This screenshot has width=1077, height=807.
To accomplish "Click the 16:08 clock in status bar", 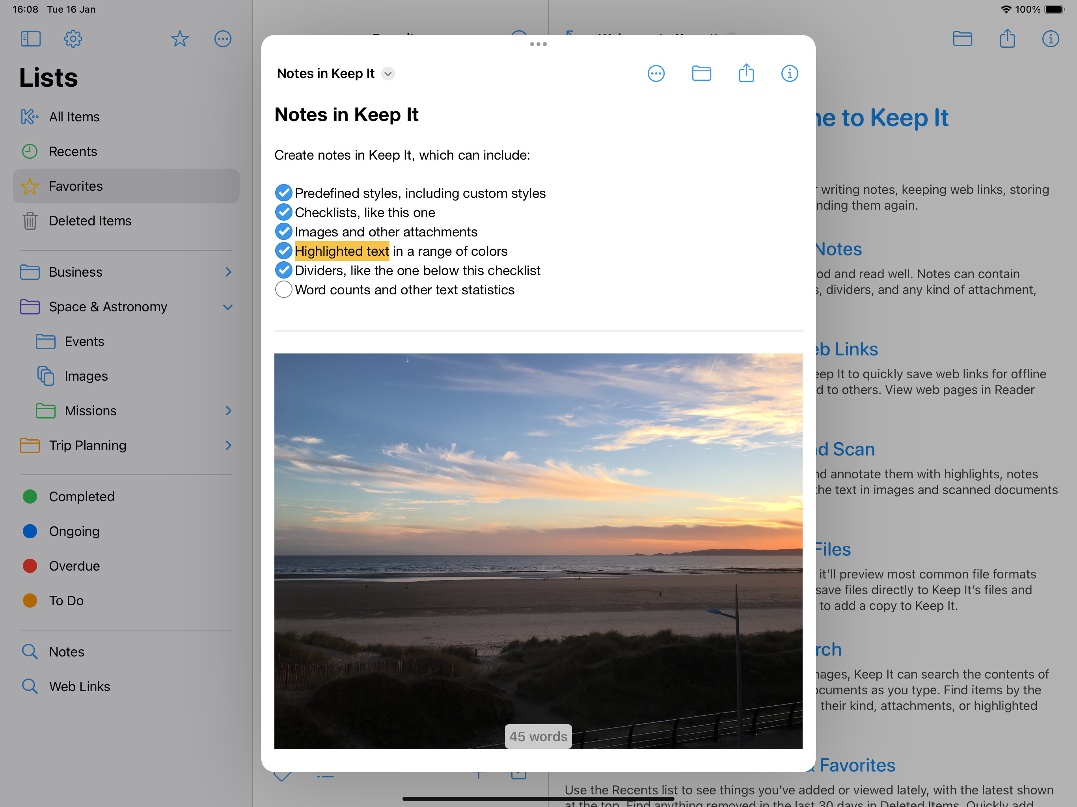I will coord(25,9).
